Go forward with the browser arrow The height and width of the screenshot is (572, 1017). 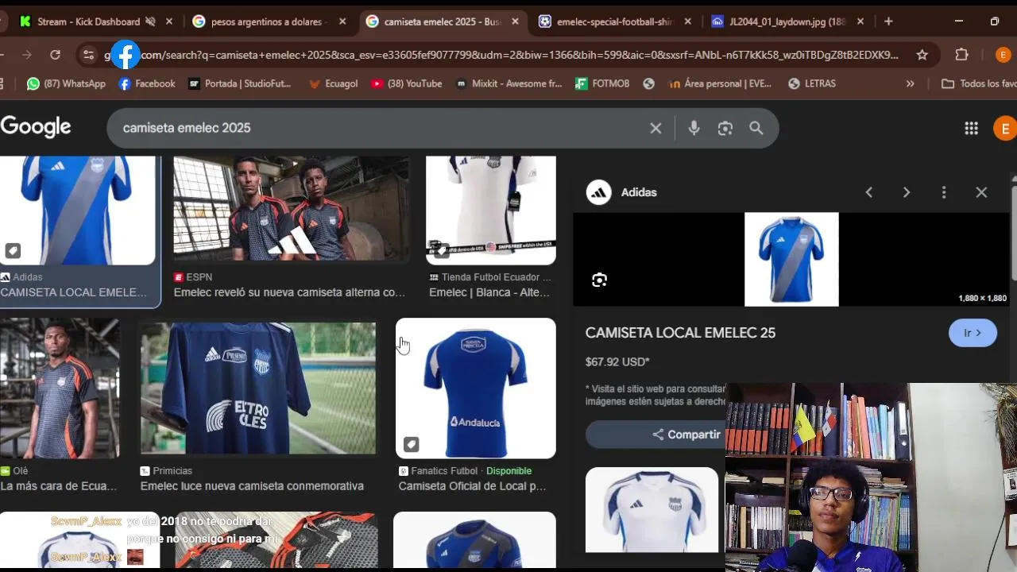click(x=27, y=55)
